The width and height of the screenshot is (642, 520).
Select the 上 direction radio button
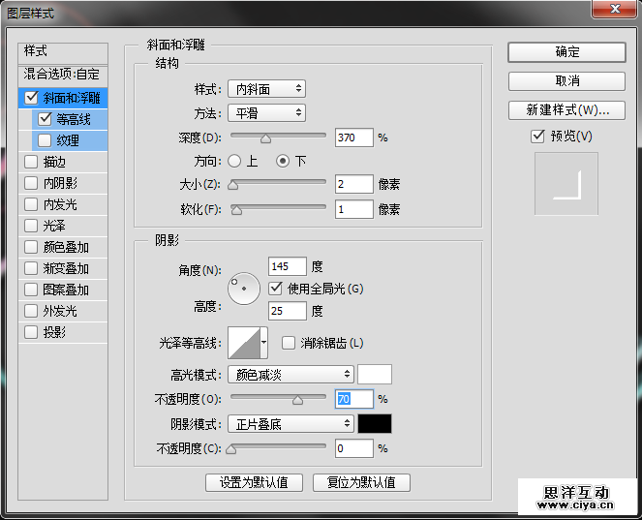click(x=234, y=161)
